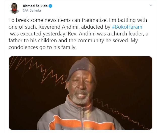The width and height of the screenshot is (159, 133).
Task: Select the Ahmad Salkida display name
Action: (x=35, y=6)
